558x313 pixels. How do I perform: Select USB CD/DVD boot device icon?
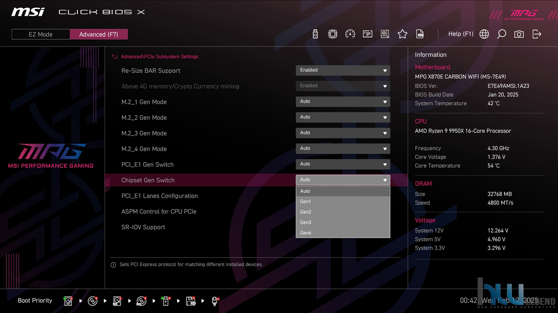point(142,301)
